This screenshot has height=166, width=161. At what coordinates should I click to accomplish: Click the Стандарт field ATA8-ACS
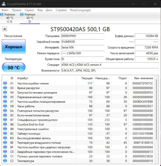(x=110, y=65)
